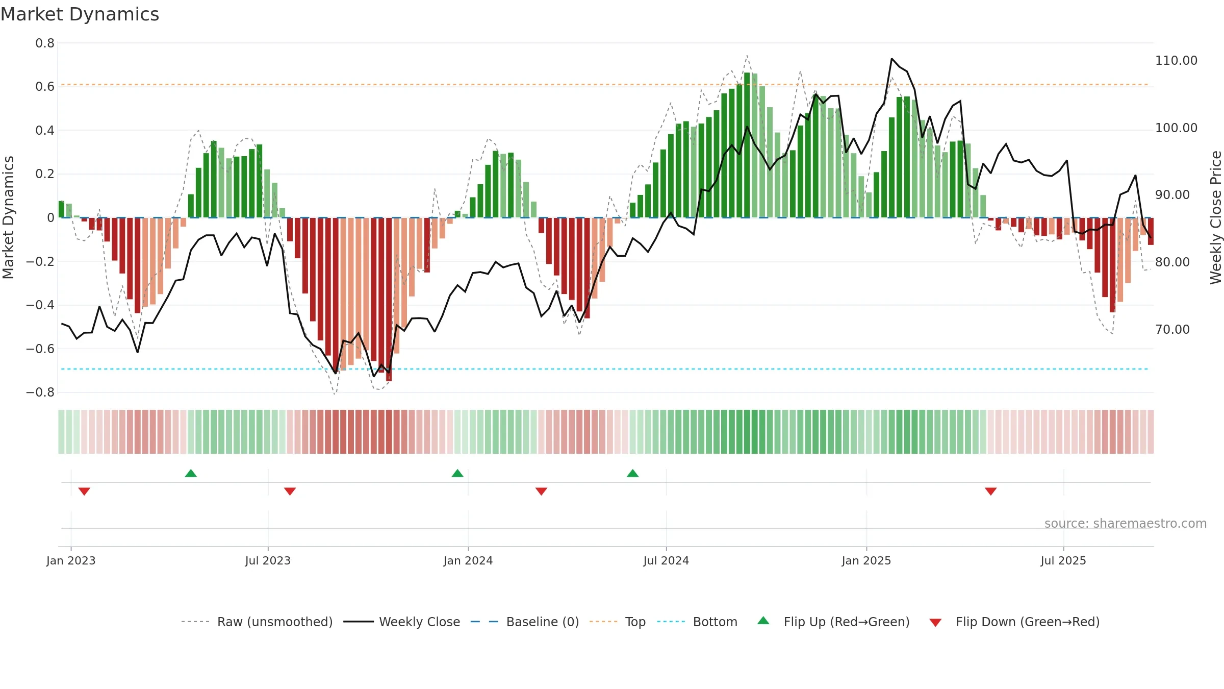
Task: Click the tallest dark green bar near 0.66
Action: coord(747,145)
